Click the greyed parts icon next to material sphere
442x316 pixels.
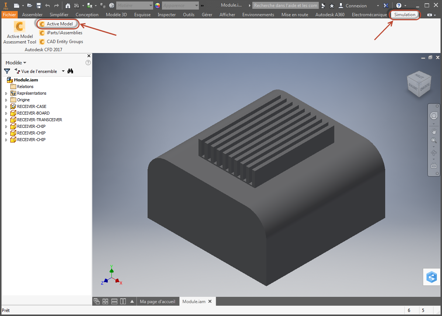coord(103,6)
